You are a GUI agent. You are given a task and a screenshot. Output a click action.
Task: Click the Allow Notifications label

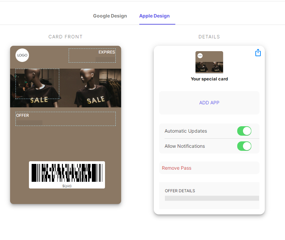pyautogui.click(x=185, y=146)
